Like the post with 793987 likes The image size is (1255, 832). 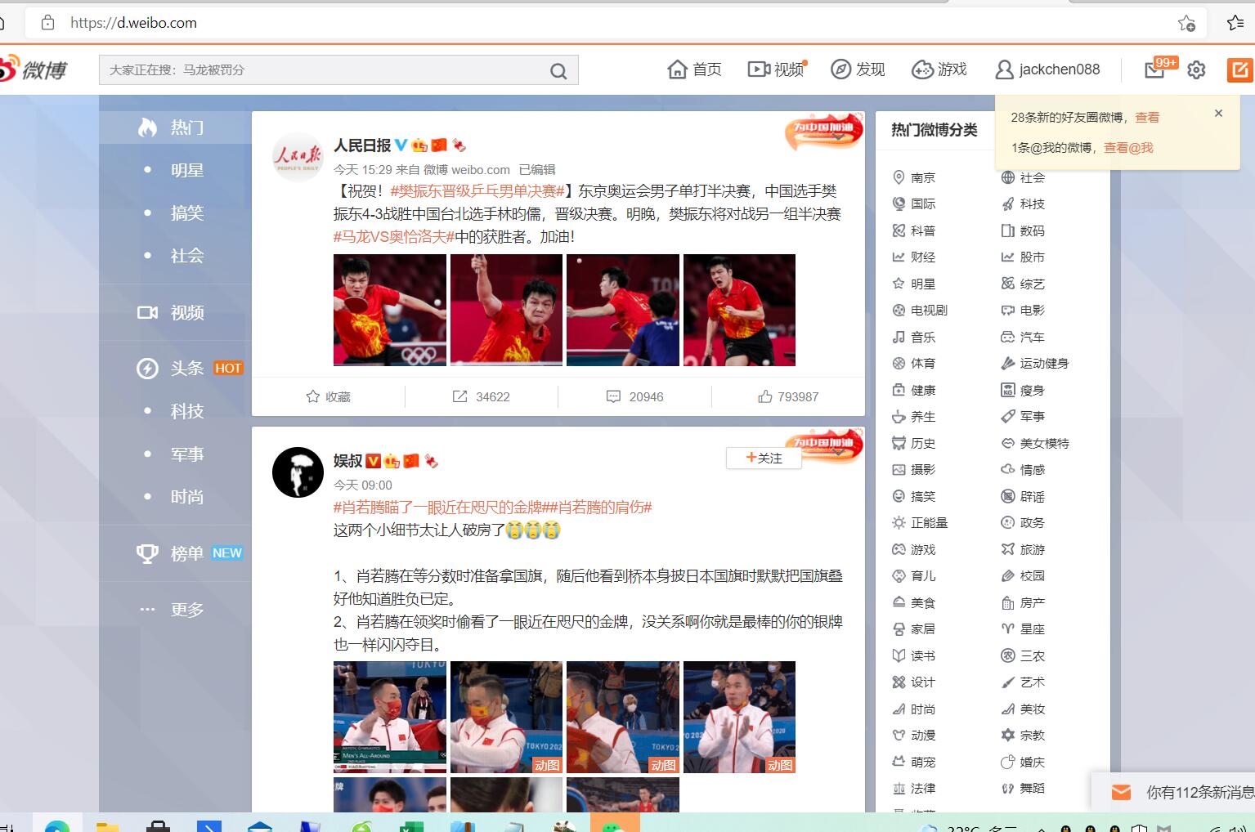pos(788,396)
